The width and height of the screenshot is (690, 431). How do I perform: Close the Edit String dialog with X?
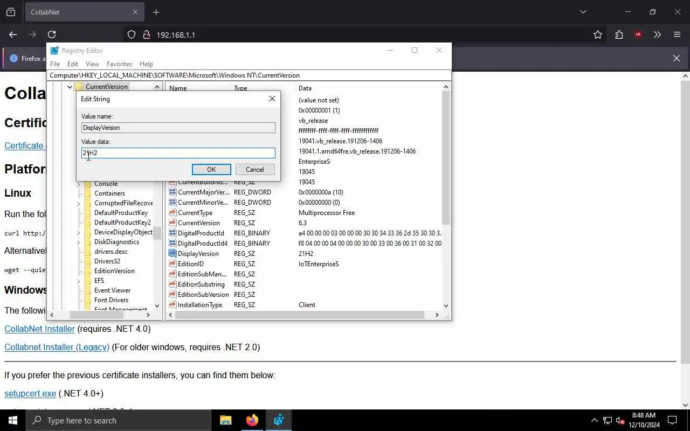click(272, 99)
